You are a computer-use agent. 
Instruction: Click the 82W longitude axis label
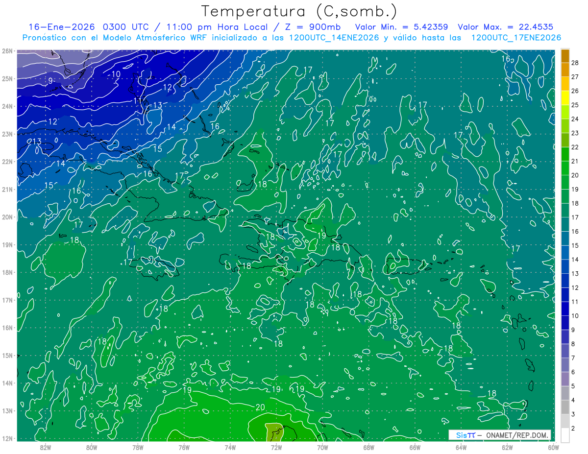point(45,447)
